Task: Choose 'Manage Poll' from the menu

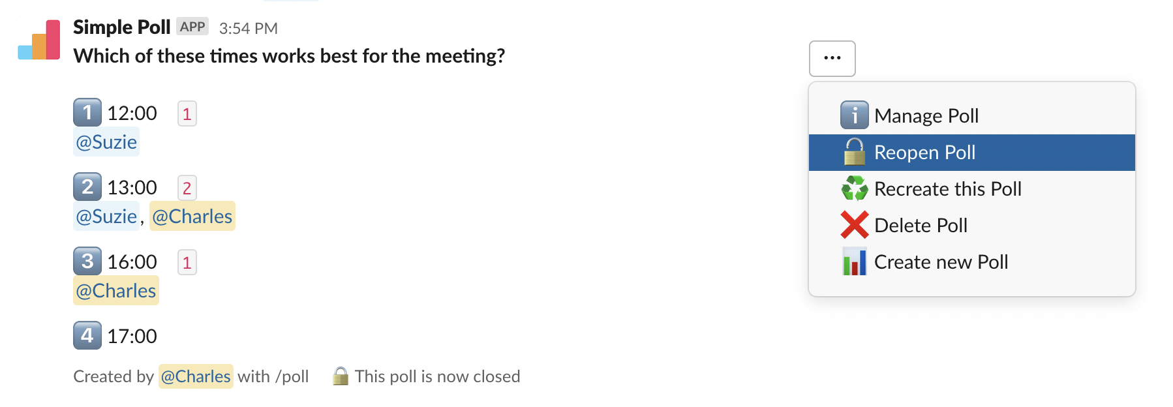Action: 927,115
